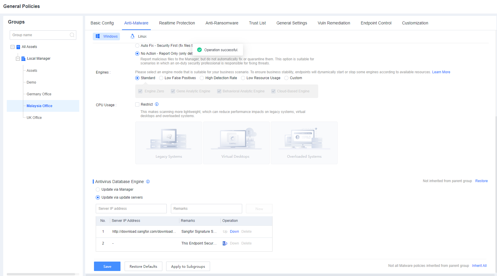
Task: Enable the Restrict CPU usage checkbox
Action: coord(137,104)
